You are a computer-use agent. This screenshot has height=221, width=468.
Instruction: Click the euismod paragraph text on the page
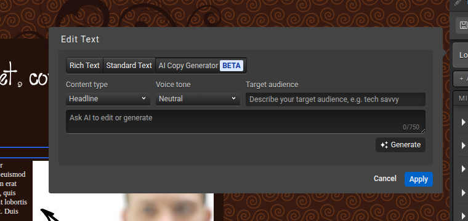14,188
